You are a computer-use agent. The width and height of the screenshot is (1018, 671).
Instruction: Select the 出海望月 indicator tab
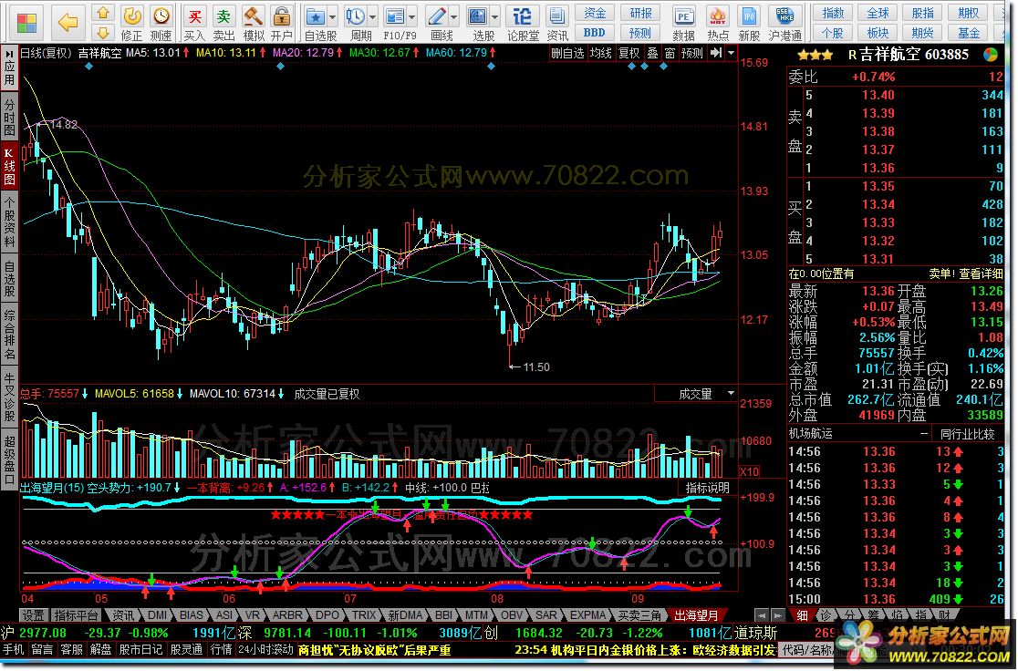point(696,615)
